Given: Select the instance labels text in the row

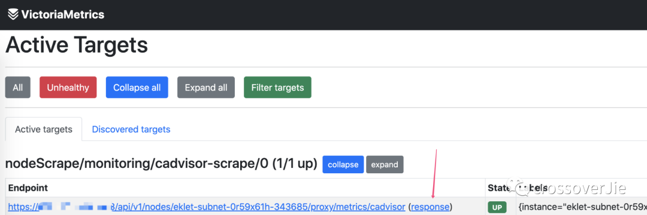Looking at the screenshot, I should point(581,207).
